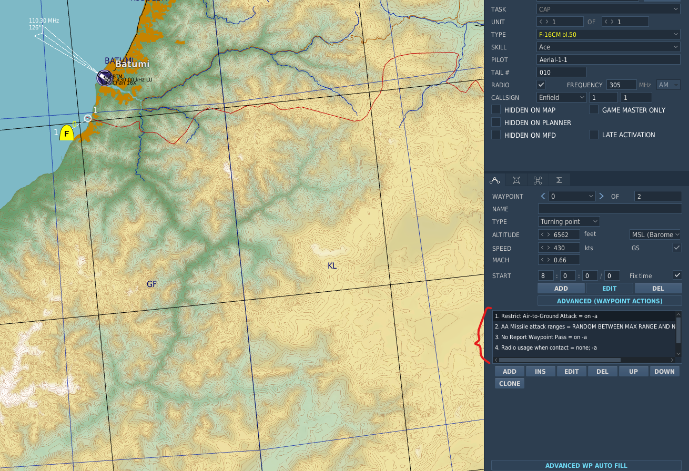
Task: Open the route waypoints tab icon
Action: click(494, 180)
